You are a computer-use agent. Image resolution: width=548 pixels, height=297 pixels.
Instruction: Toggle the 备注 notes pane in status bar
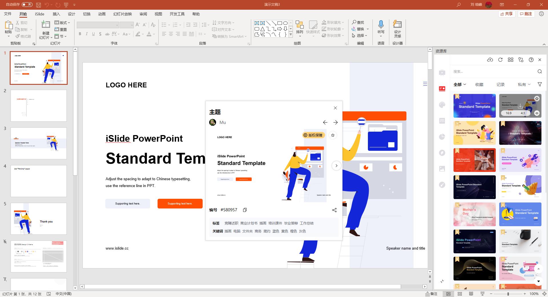(431, 294)
